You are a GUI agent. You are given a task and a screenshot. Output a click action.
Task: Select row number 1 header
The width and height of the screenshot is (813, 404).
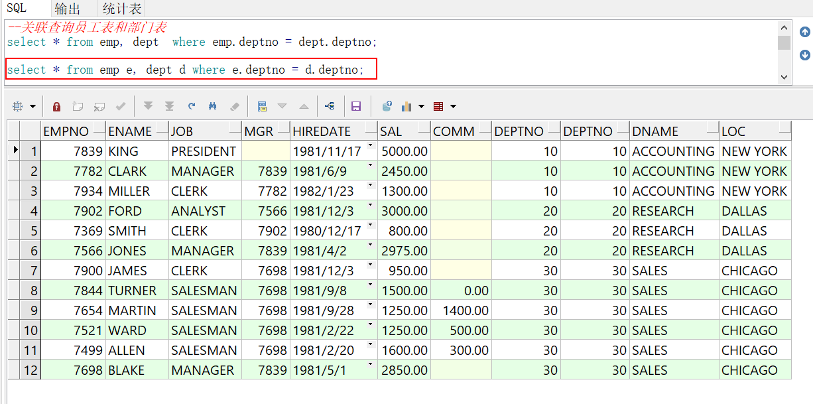pos(30,151)
